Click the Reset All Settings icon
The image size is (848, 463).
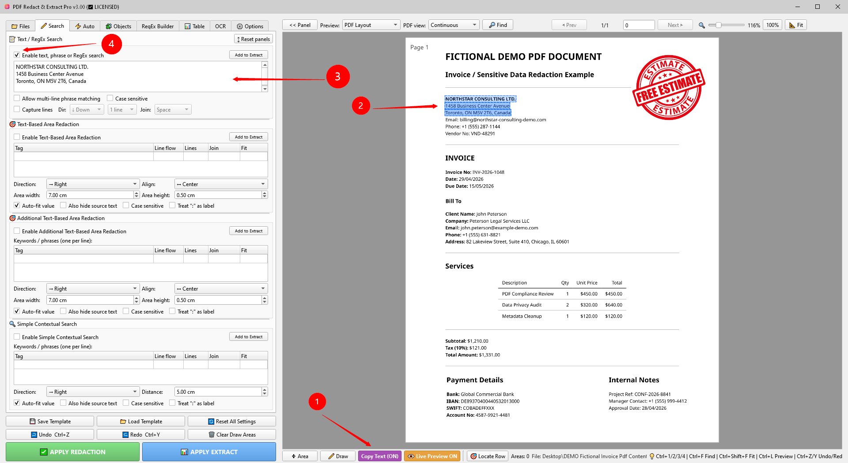(211, 422)
